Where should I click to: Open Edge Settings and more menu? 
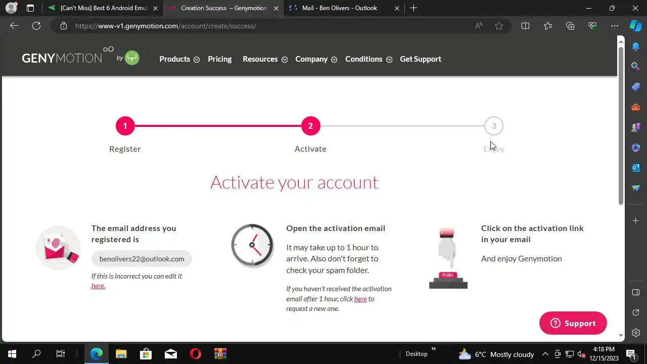(615, 26)
